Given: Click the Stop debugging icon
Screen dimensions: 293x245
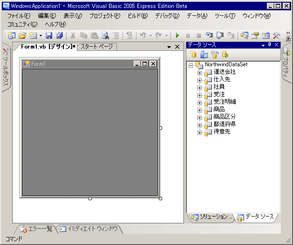Looking at the screenshot, I should [x=198, y=35].
